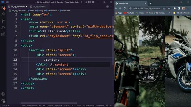Accept the .content Emmet suggestion
The width and height of the screenshot is (191, 107).
80,64
